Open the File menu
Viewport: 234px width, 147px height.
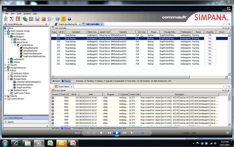tap(7, 13)
